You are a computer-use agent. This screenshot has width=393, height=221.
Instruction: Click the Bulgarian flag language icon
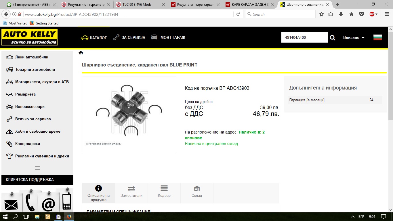pos(377,37)
